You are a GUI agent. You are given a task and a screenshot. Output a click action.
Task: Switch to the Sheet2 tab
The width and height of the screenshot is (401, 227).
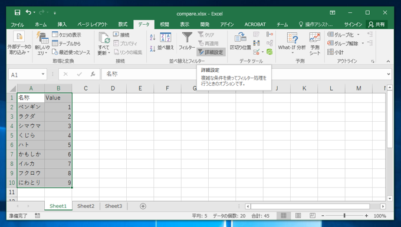pyautogui.click(x=86, y=206)
